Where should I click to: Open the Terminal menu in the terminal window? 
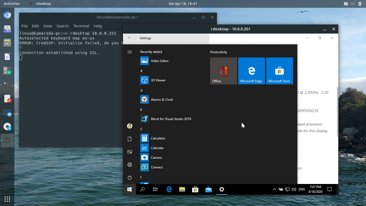click(x=81, y=26)
